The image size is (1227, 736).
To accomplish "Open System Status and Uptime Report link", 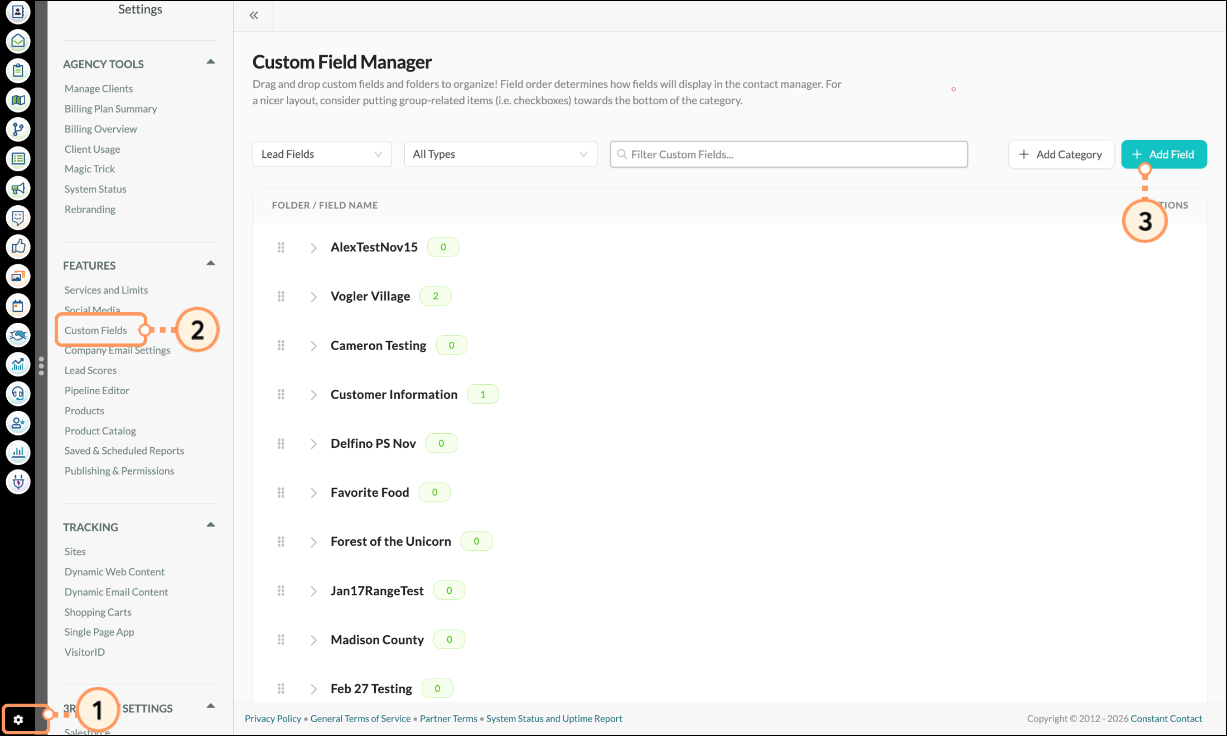I will tap(554, 719).
